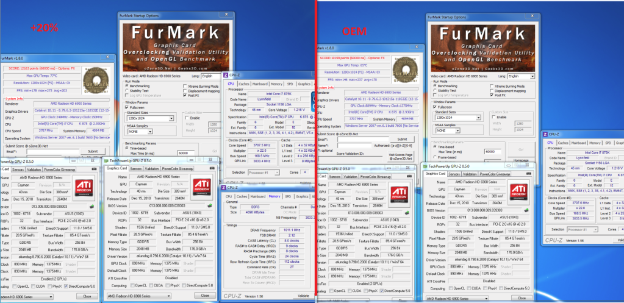Screen dimensions: 624x303
Task: Toggle Fullscreen checkbox in OEM FurMark options
Action: tap(435, 107)
